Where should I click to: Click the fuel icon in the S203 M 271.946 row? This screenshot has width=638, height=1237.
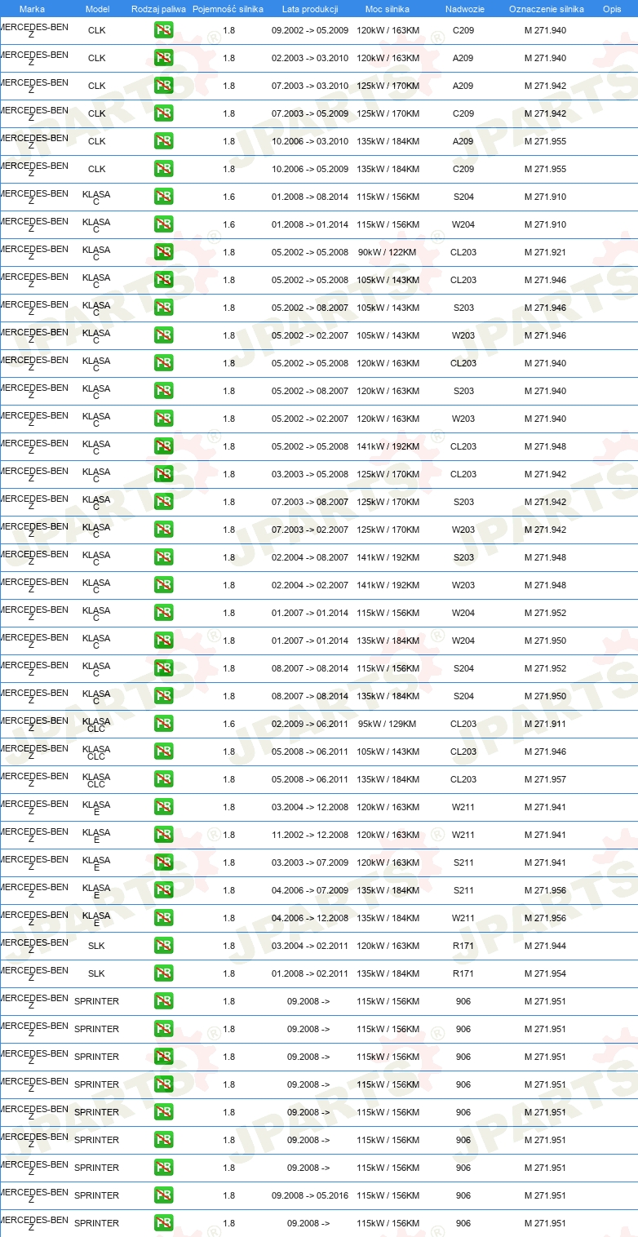tap(163, 308)
